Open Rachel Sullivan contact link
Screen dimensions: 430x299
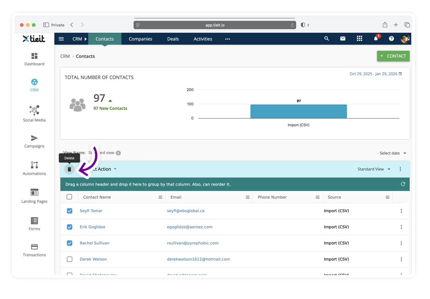95,243
